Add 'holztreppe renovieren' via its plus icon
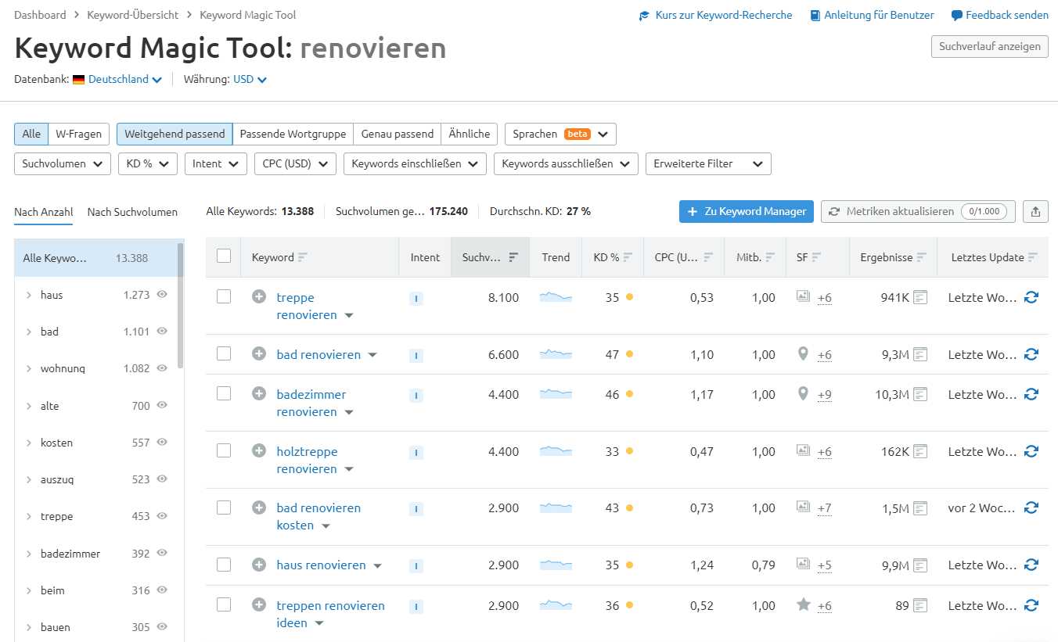The height and width of the screenshot is (642, 1058). click(259, 451)
